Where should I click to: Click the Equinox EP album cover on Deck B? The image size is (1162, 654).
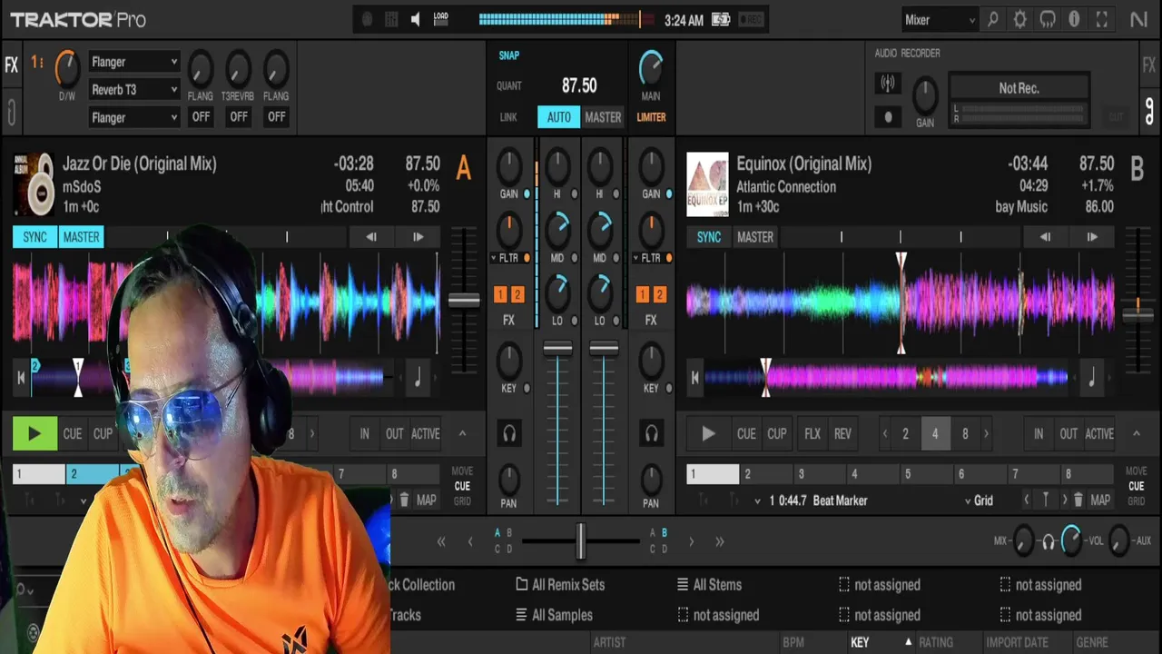click(707, 184)
